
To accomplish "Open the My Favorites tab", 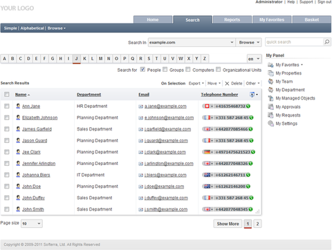I will (272, 19).
